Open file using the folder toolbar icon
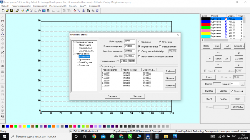This screenshot has width=250, height=140. 7,11
